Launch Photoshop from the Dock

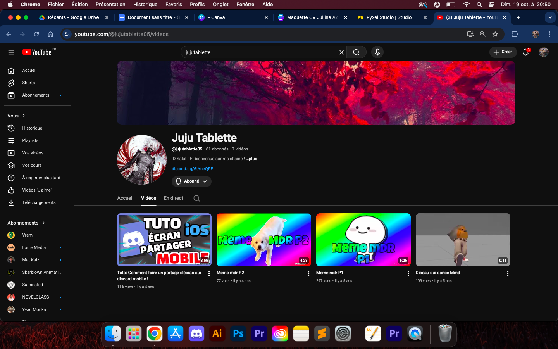(x=238, y=333)
